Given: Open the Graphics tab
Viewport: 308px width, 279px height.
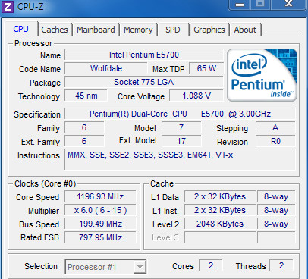Looking at the screenshot, I should [x=209, y=30].
